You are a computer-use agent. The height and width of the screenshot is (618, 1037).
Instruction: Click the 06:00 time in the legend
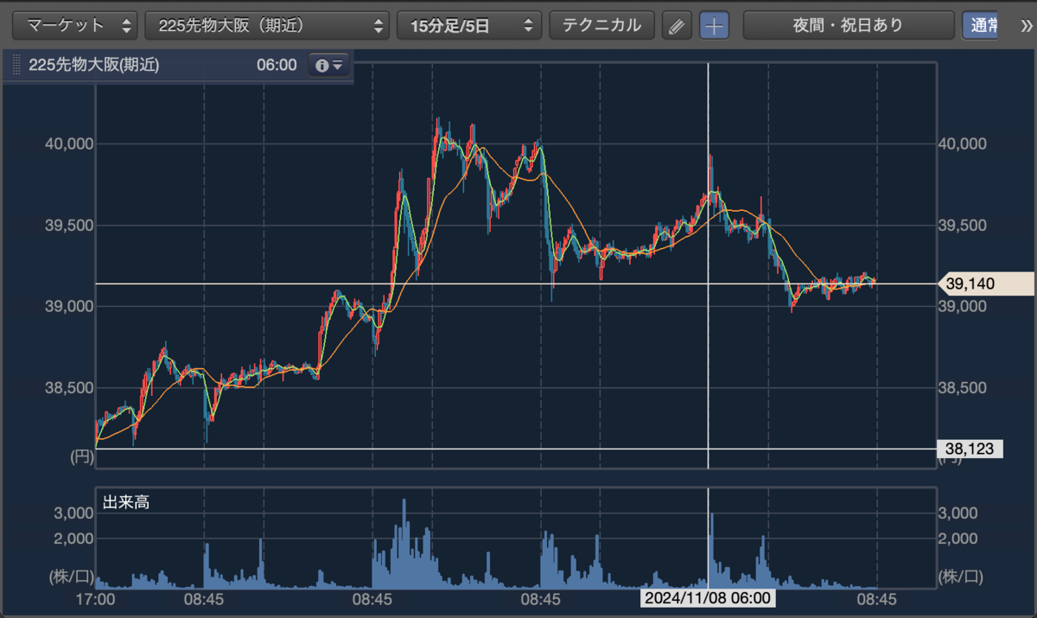pyautogui.click(x=277, y=65)
